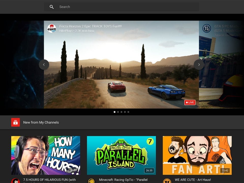Screen dimensions: 244x183
Task: Open the Typical Gamer TG channel avatar
Action: pyautogui.click(x=207, y=28)
